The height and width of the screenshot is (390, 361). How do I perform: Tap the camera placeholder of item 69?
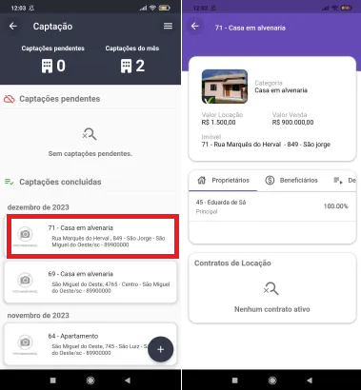25,281
